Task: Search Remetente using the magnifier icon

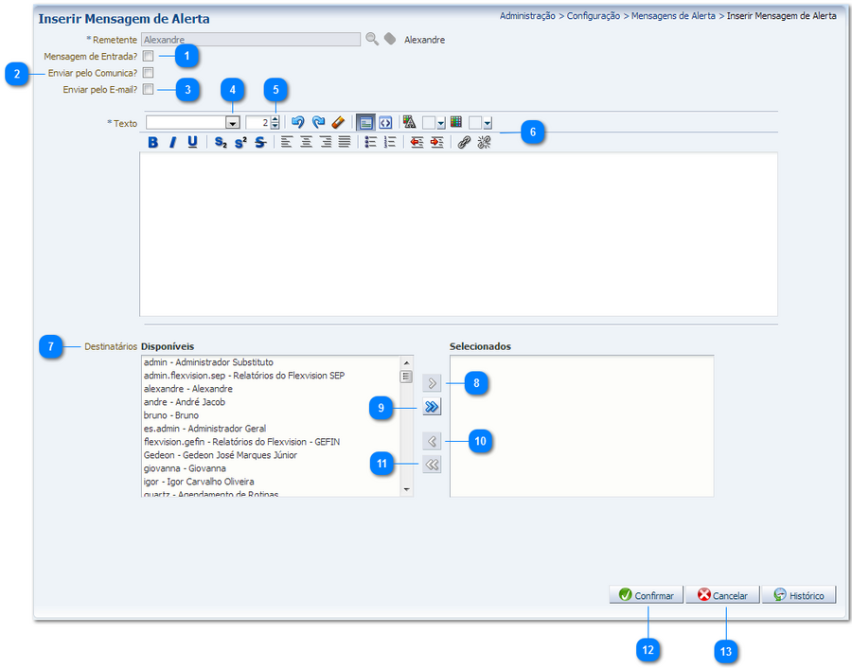Action: [x=372, y=40]
